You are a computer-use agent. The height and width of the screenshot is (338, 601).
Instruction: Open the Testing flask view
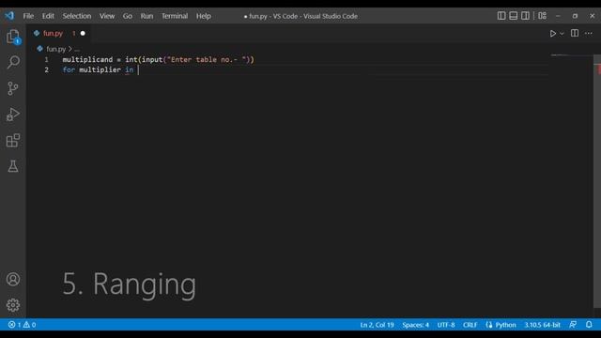coord(13,166)
